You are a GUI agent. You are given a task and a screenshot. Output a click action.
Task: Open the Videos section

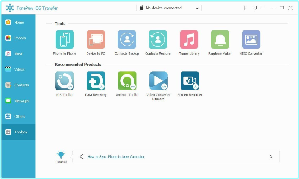18,70
